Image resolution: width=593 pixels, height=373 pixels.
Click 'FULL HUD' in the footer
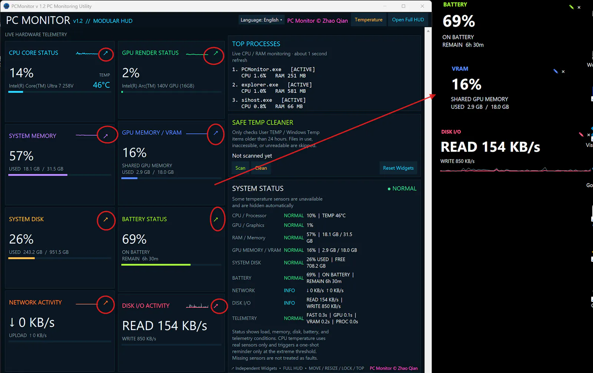(x=293, y=368)
